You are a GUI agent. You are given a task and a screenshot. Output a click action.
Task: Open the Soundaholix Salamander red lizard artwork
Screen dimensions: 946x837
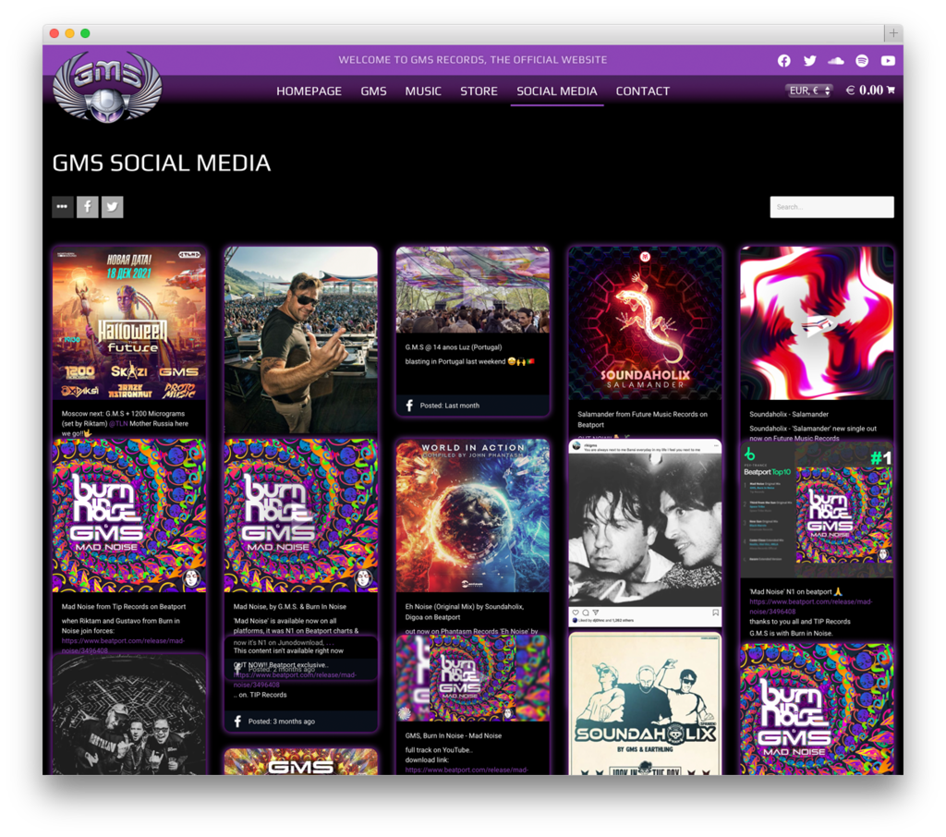click(645, 322)
